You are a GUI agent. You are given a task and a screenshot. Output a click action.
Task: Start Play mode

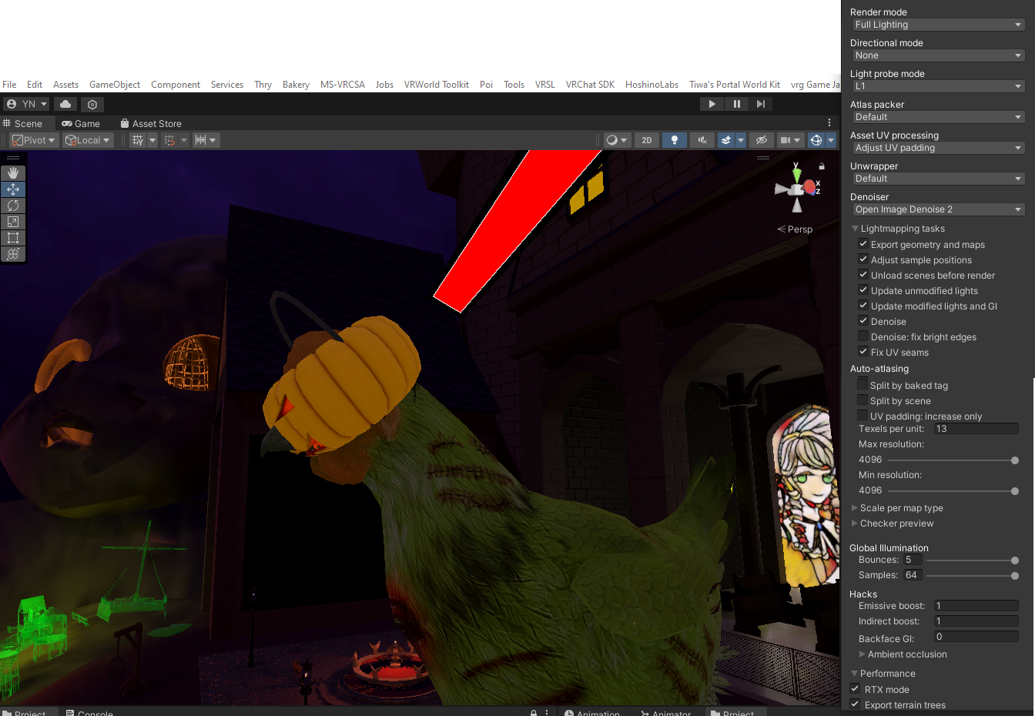click(712, 104)
